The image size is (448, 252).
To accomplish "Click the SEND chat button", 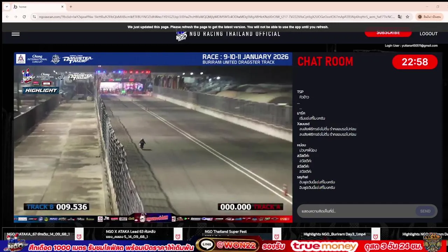I will pos(425,211).
